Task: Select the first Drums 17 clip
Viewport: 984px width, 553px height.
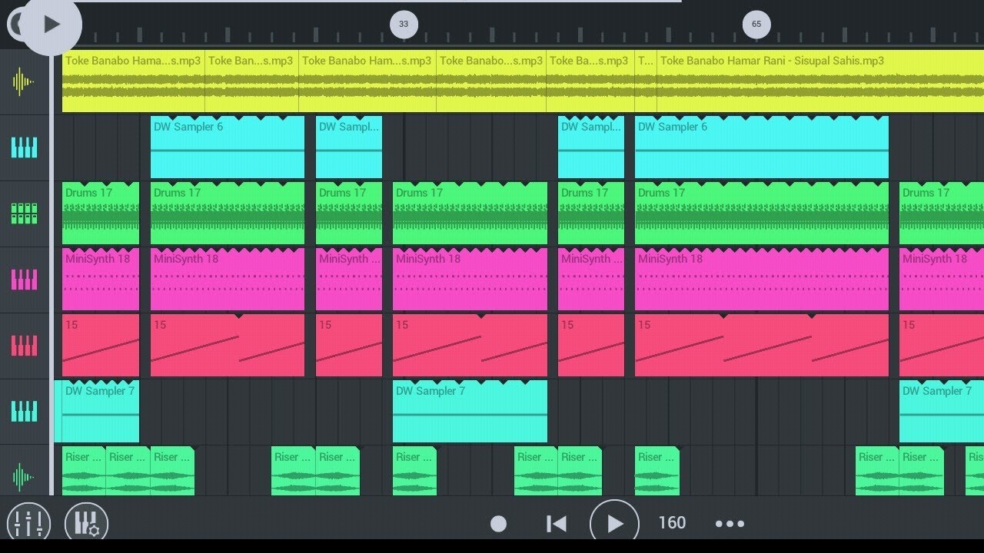Action: [101, 214]
